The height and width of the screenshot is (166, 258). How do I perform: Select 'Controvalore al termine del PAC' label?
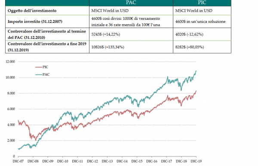point(47,34)
